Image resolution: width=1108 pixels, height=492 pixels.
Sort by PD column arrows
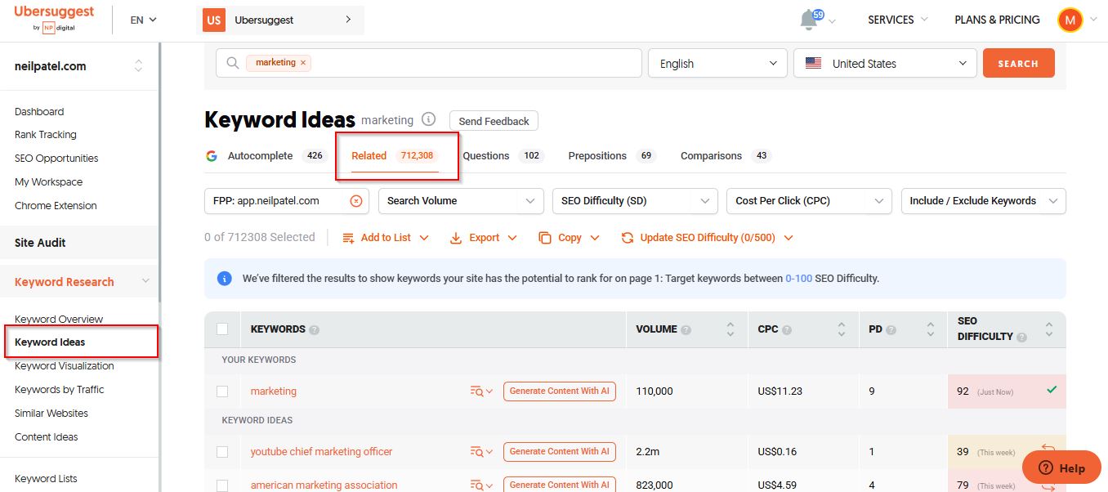click(x=931, y=329)
